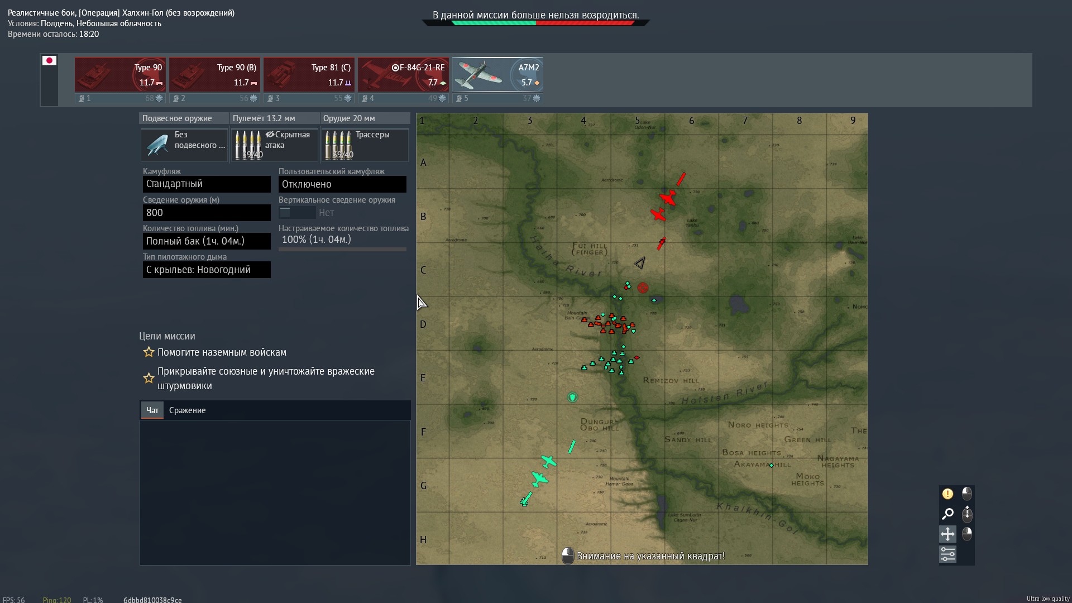
Task: Click crew slot 5 info bar
Action: coord(497,98)
